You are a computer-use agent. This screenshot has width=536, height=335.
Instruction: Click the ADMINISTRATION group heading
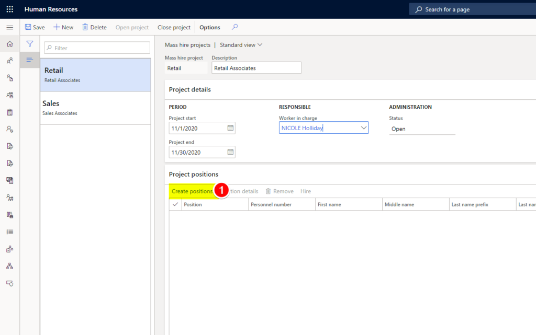click(x=410, y=107)
